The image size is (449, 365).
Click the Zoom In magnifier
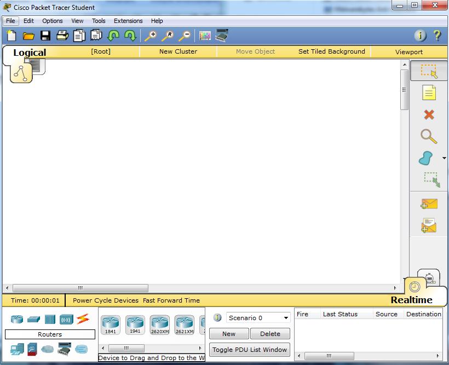point(151,36)
